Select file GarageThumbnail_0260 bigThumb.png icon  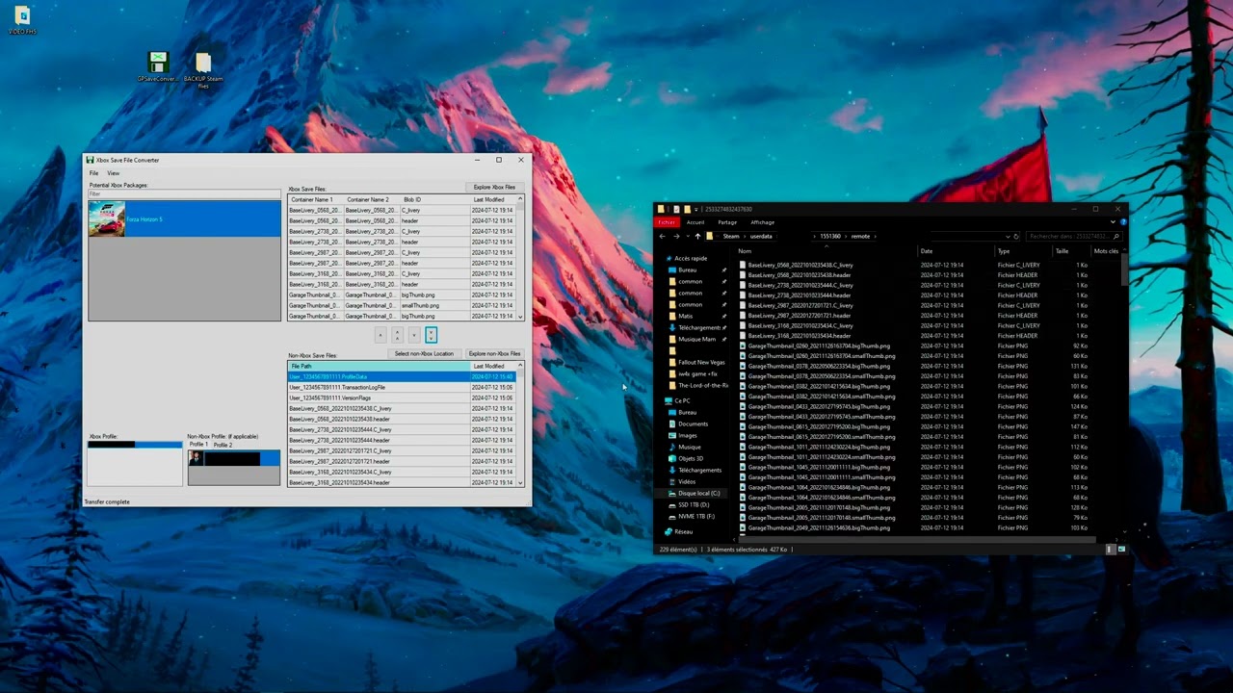[743, 346]
